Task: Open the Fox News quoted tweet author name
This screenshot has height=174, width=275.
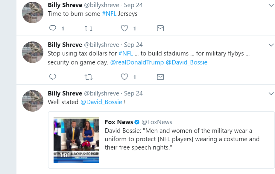Action: click(x=119, y=122)
